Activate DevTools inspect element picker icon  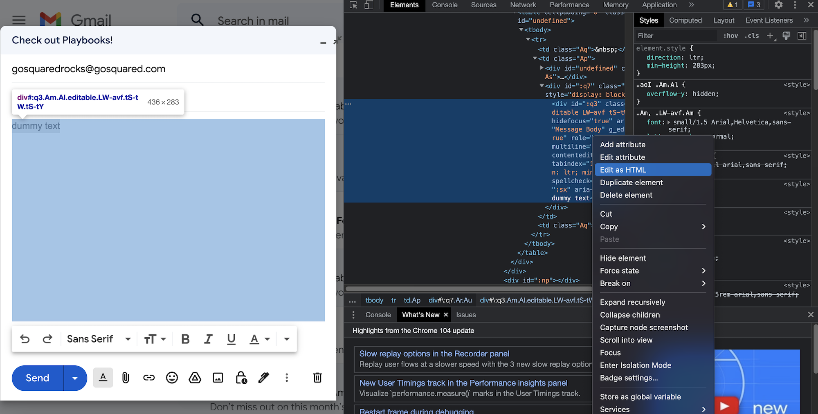coord(353,5)
